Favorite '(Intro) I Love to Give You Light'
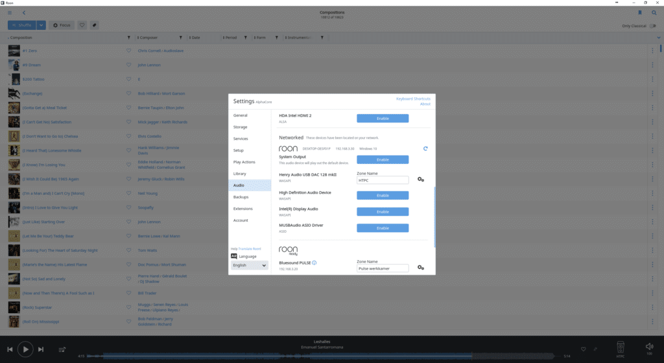This screenshot has height=363, width=664. pyautogui.click(x=129, y=207)
